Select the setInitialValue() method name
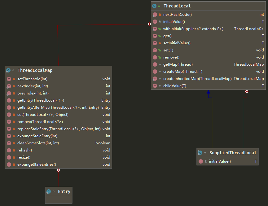This screenshot has height=206, width=268. point(177,43)
